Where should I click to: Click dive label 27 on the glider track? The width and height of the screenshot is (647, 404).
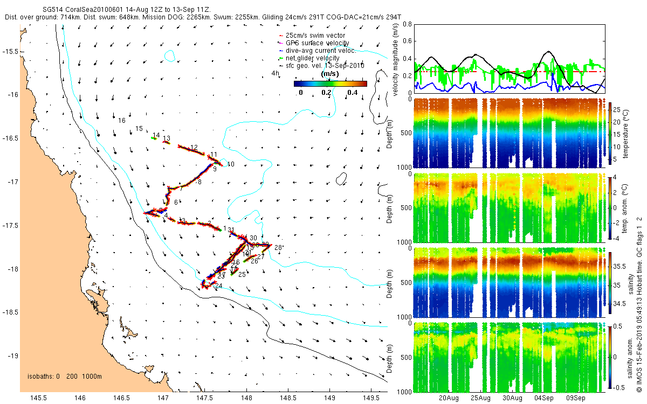pyautogui.click(x=261, y=256)
